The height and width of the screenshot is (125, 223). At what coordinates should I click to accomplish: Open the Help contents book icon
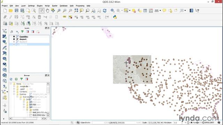click(x=191, y=10)
